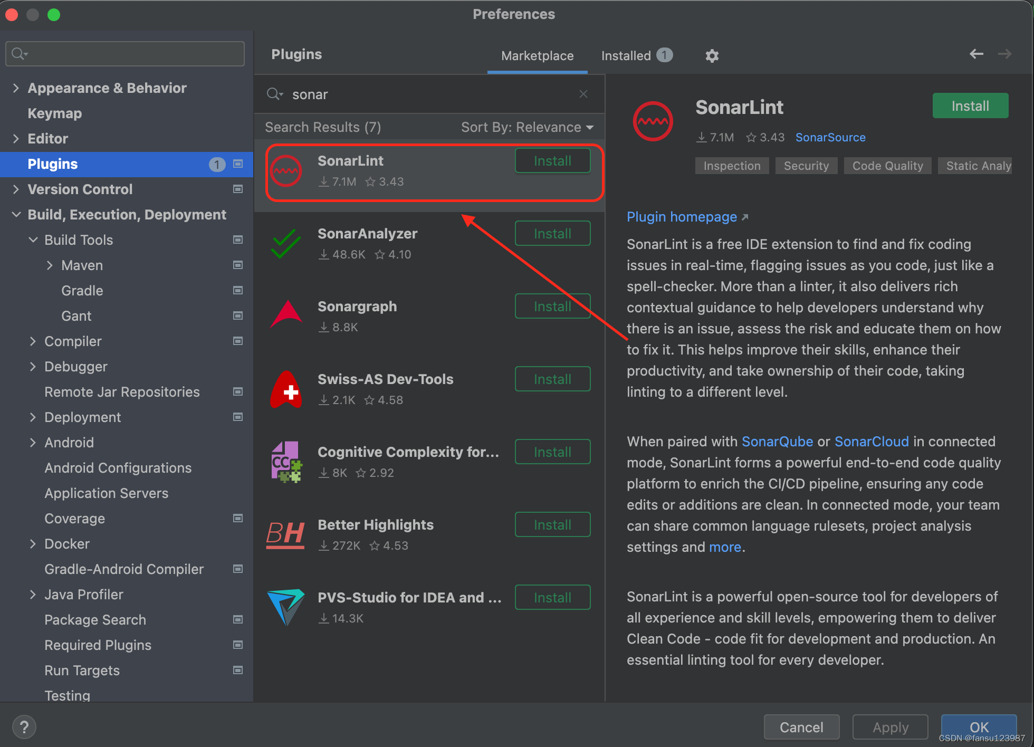Viewport: 1034px width, 747px height.
Task: Click the Code Quality tag
Action: tap(887, 166)
